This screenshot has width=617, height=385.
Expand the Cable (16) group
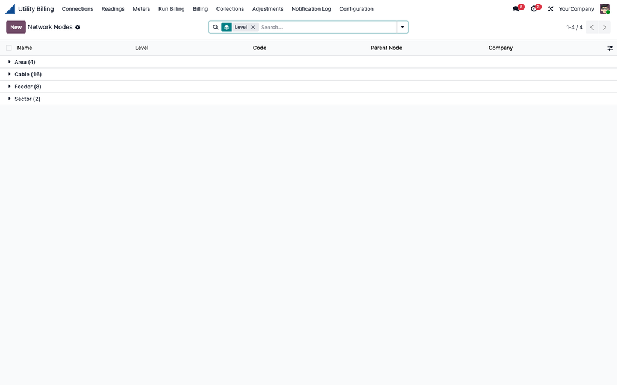point(308,74)
